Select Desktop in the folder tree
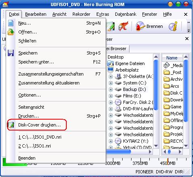193x177 pixels. [x=116, y=57]
